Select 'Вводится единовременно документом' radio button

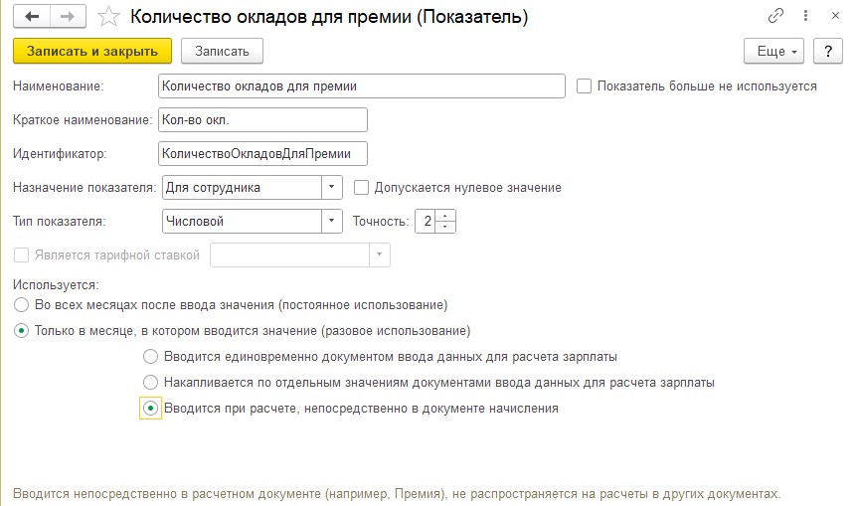pos(150,357)
